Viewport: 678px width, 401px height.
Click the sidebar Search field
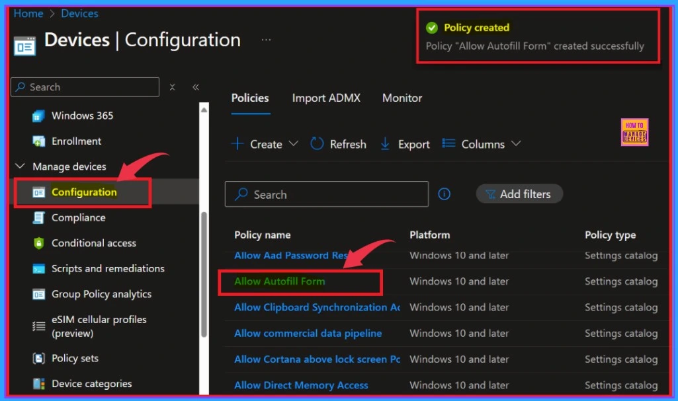point(85,87)
